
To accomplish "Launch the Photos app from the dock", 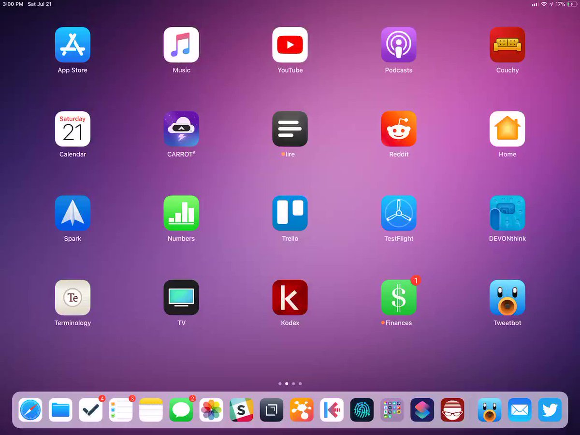I will pos(211,410).
